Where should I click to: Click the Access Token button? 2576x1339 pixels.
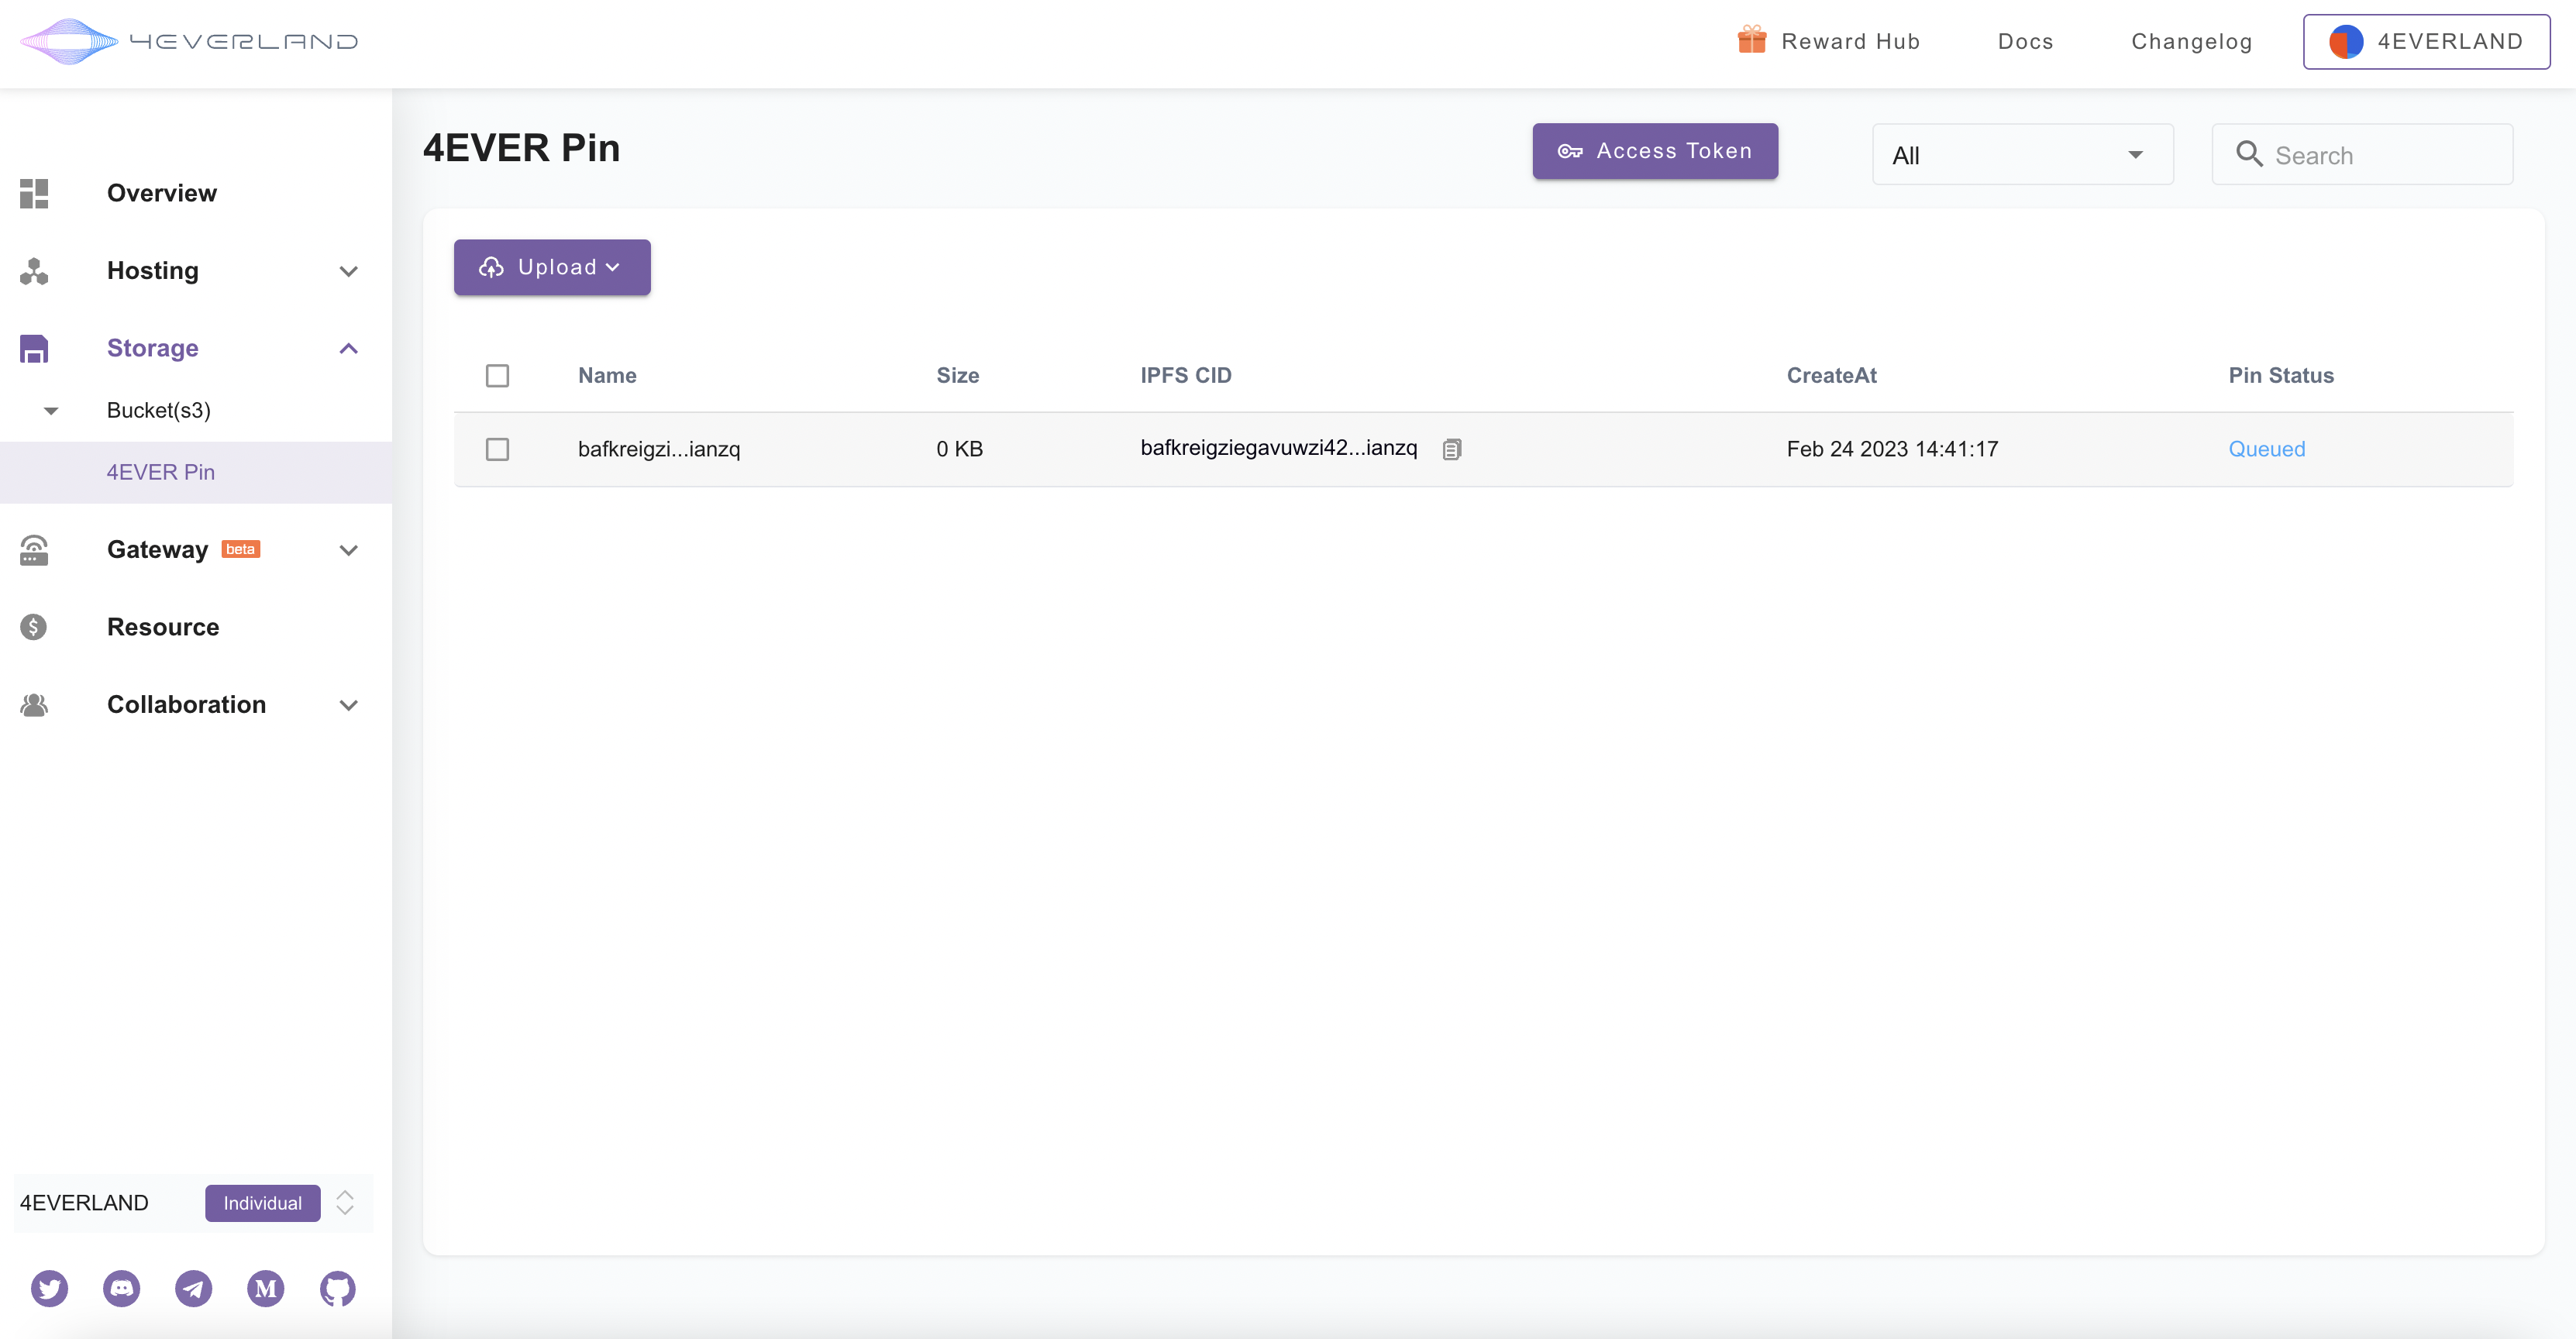click(1655, 151)
